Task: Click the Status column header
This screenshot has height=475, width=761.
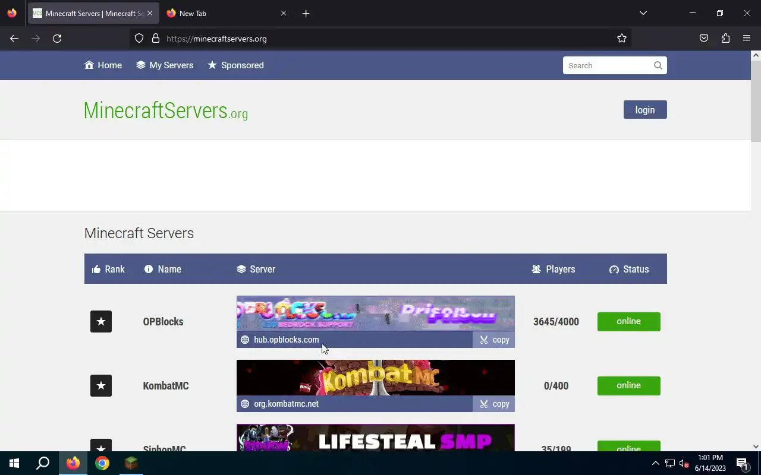Action: (629, 269)
